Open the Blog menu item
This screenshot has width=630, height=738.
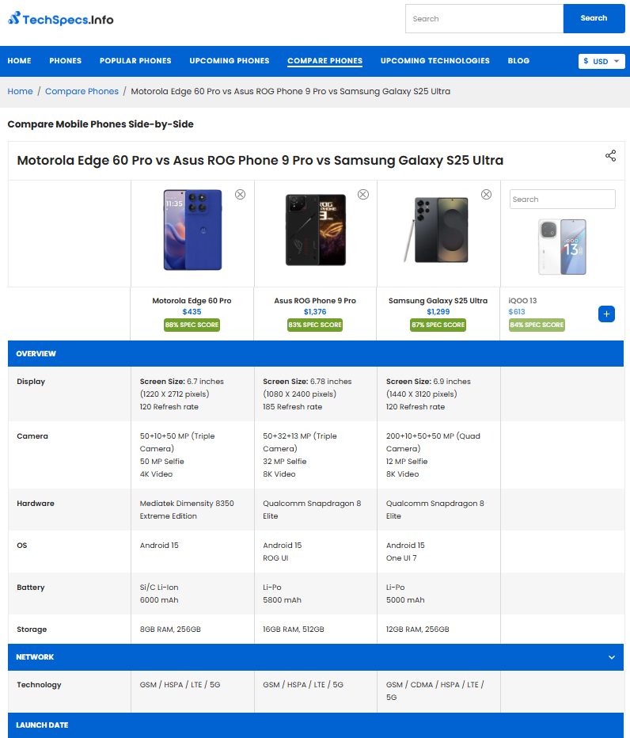click(x=518, y=61)
